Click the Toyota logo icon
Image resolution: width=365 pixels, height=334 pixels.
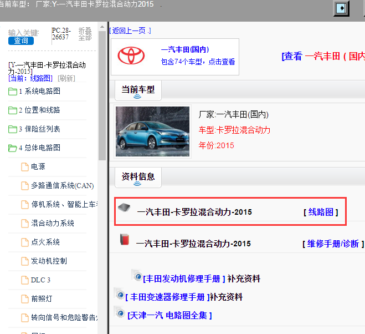[x=131, y=55]
